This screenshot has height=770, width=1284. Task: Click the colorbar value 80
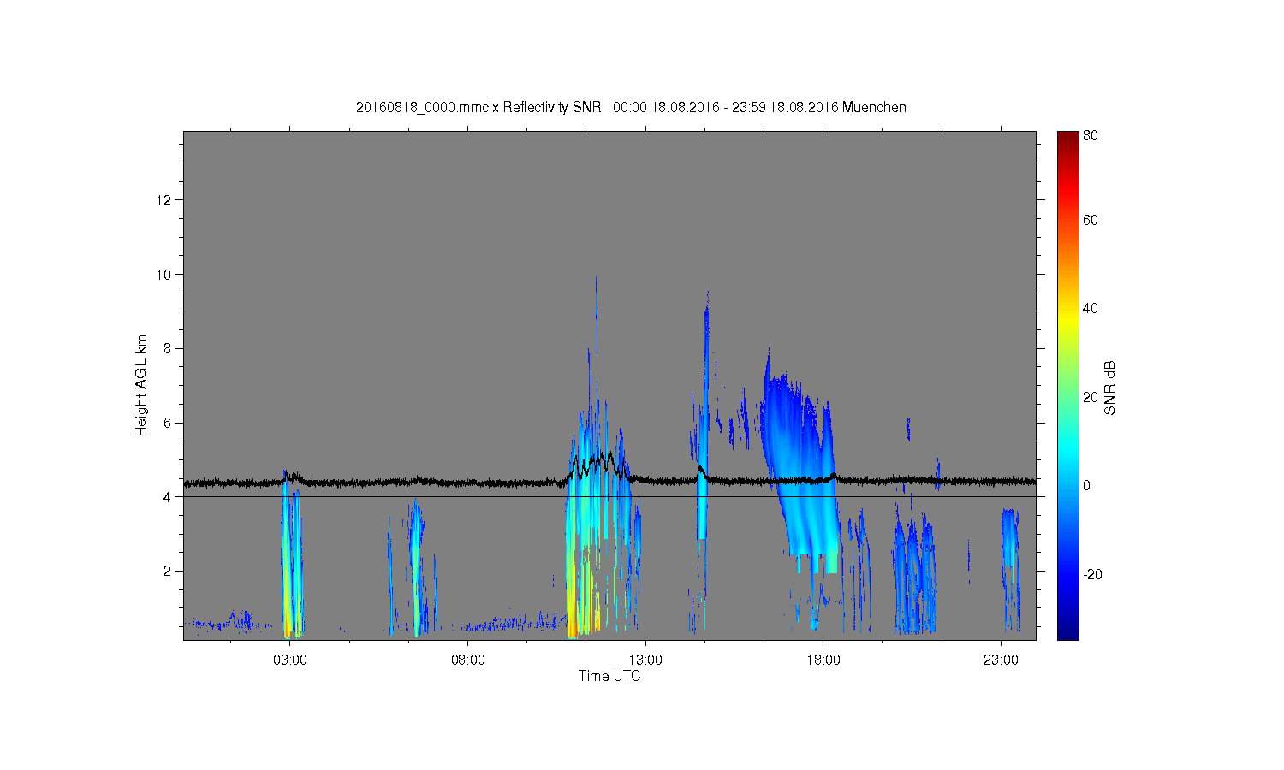tap(1091, 135)
